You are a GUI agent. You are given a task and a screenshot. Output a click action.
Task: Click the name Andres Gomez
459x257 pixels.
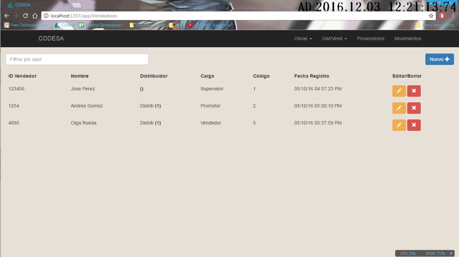click(x=87, y=106)
